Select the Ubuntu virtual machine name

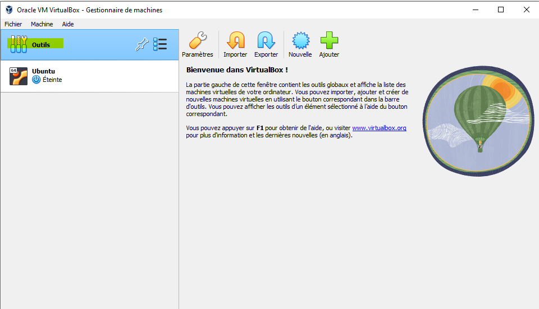(x=44, y=71)
